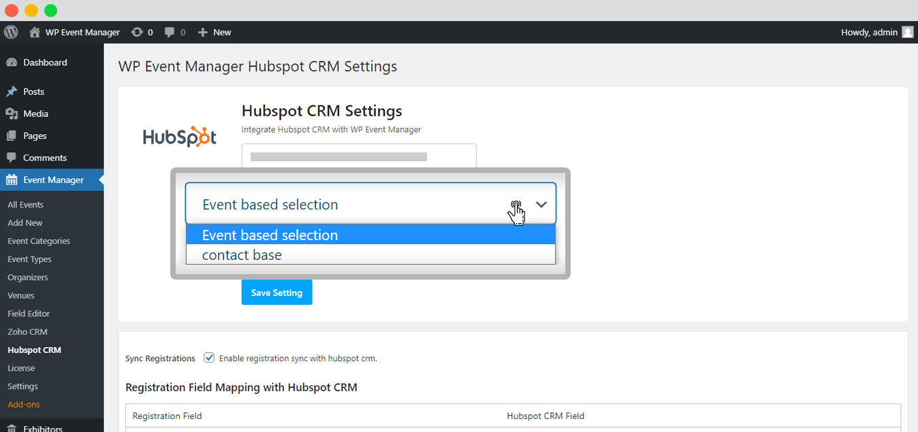Click the Dashboard gauge icon
This screenshot has height=432, width=918.
[x=12, y=63]
